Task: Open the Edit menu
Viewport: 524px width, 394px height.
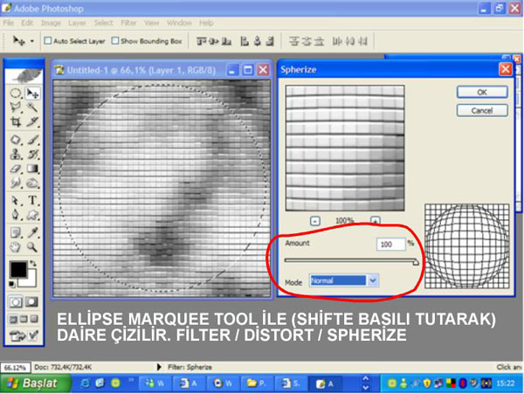Action: tap(27, 23)
